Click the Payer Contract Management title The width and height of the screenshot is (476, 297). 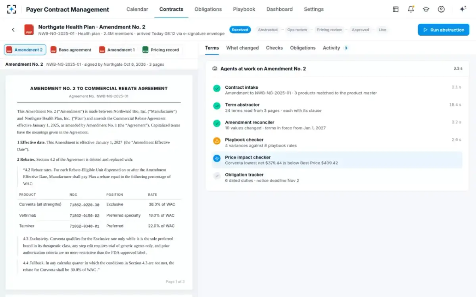(67, 10)
